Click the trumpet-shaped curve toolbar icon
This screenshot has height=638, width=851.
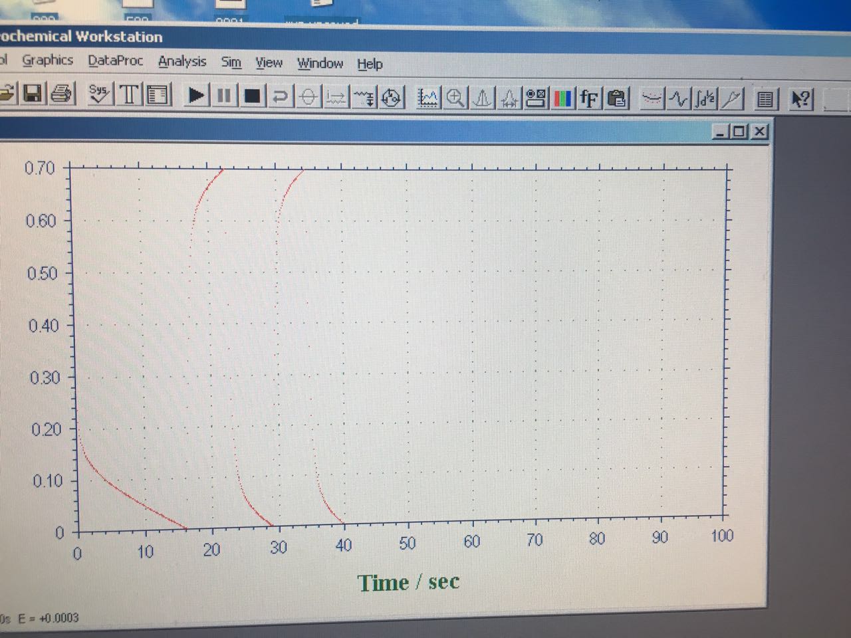pos(732,99)
